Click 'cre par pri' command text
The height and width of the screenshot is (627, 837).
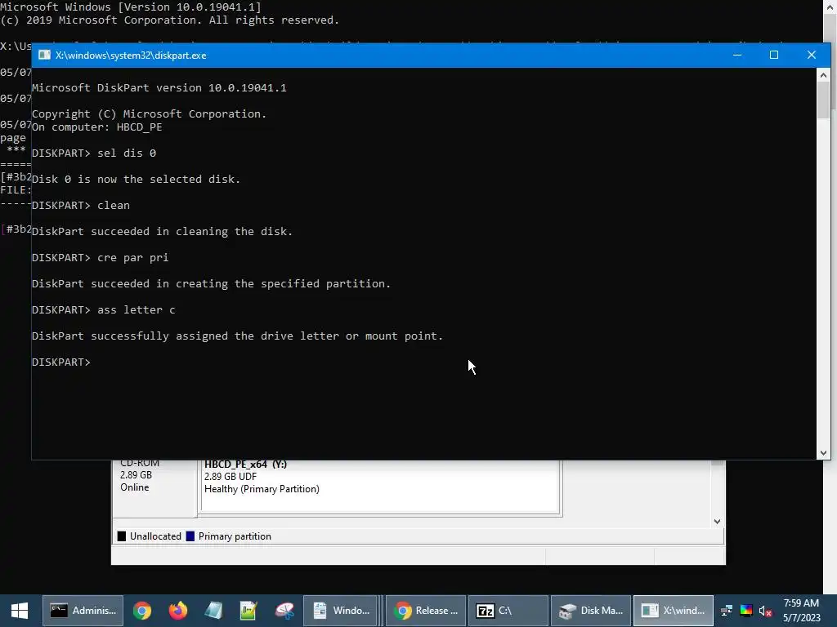pos(133,257)
